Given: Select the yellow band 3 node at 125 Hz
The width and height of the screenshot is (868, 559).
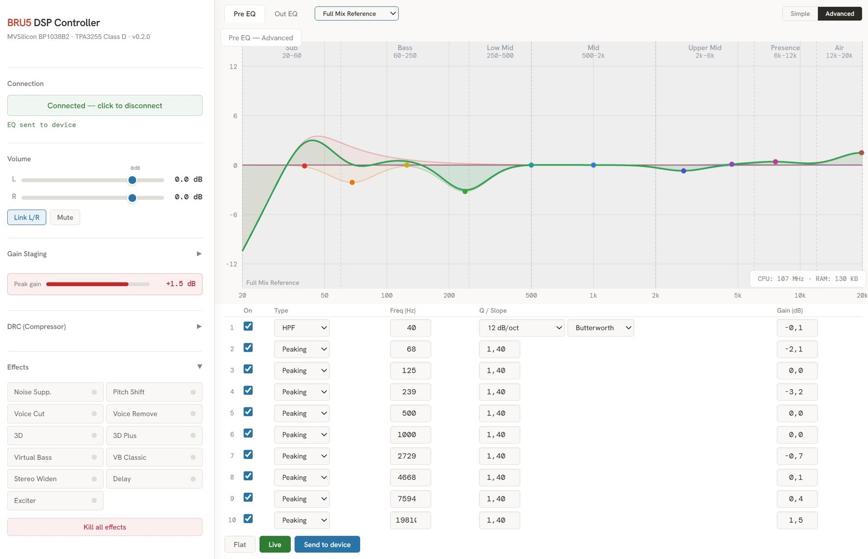Looking at the screenshot, I should (407, 165).
